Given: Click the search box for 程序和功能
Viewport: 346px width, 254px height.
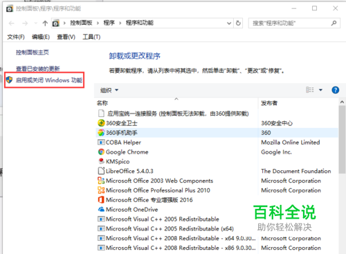Looking at the screenshot, I should point(294,23).
